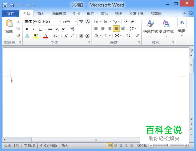Click the vertical scrollbar thumb

(191, 65)
